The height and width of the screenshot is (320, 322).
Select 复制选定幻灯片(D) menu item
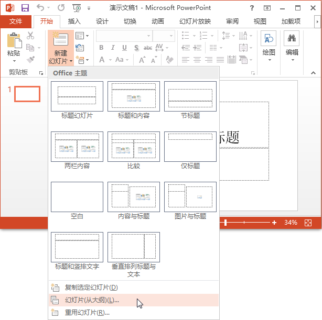point(134,288)
